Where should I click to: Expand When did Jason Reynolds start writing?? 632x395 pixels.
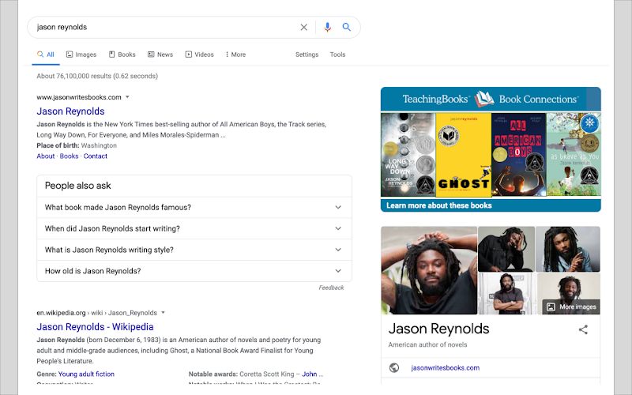click(194, 228)
